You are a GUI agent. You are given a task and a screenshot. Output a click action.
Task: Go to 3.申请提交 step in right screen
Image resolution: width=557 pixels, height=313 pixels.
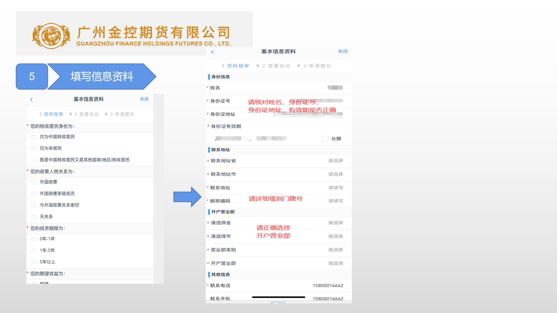(317, 66)
